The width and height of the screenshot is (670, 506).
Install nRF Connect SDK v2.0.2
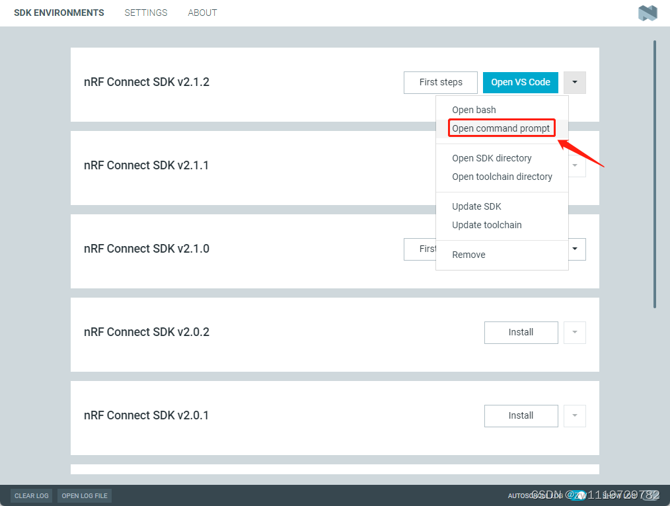(x=521, y=332)
